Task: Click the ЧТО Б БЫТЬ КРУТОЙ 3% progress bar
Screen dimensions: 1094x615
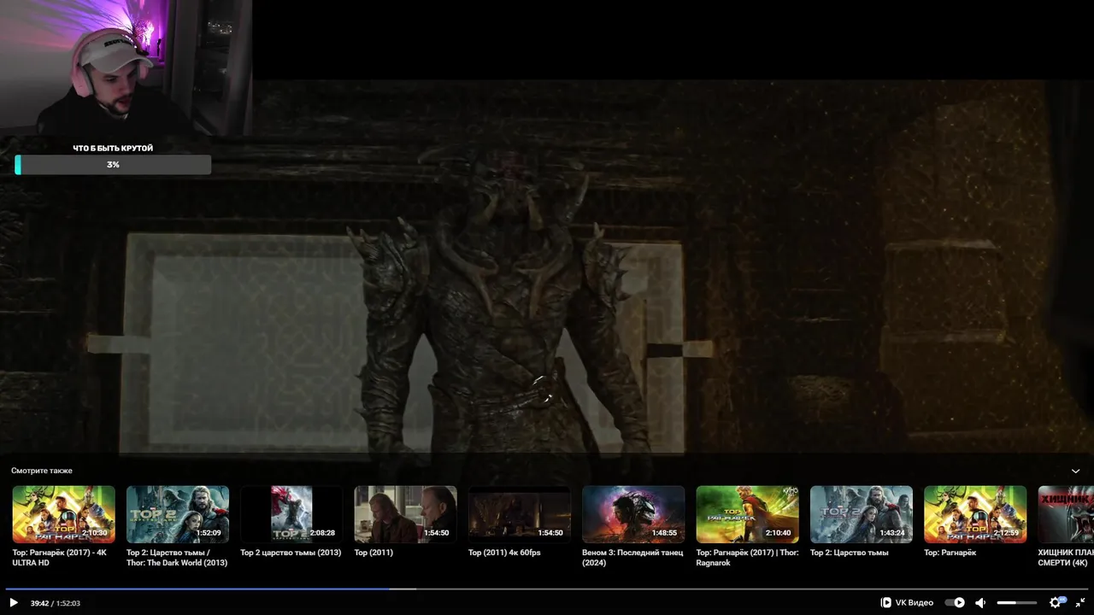Action: 113,164
